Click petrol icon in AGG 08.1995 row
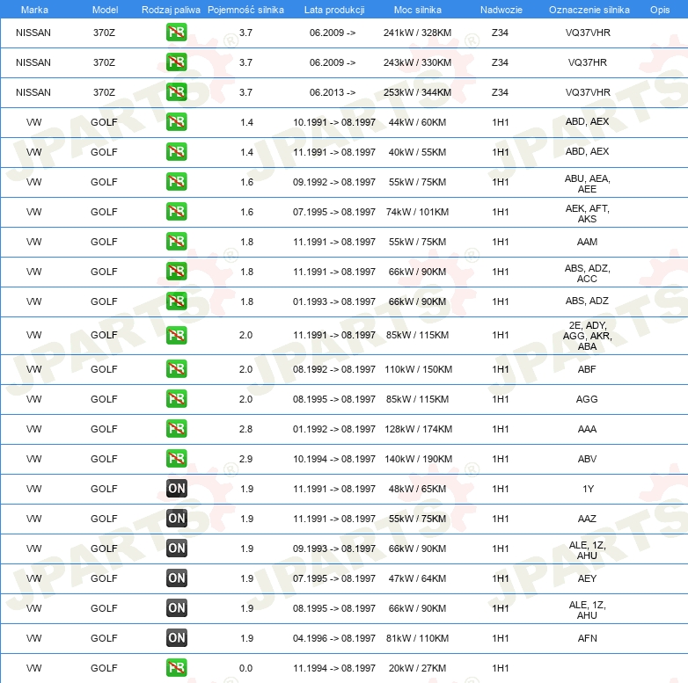This screenshot has height=683, width=688. coord(176,398)
